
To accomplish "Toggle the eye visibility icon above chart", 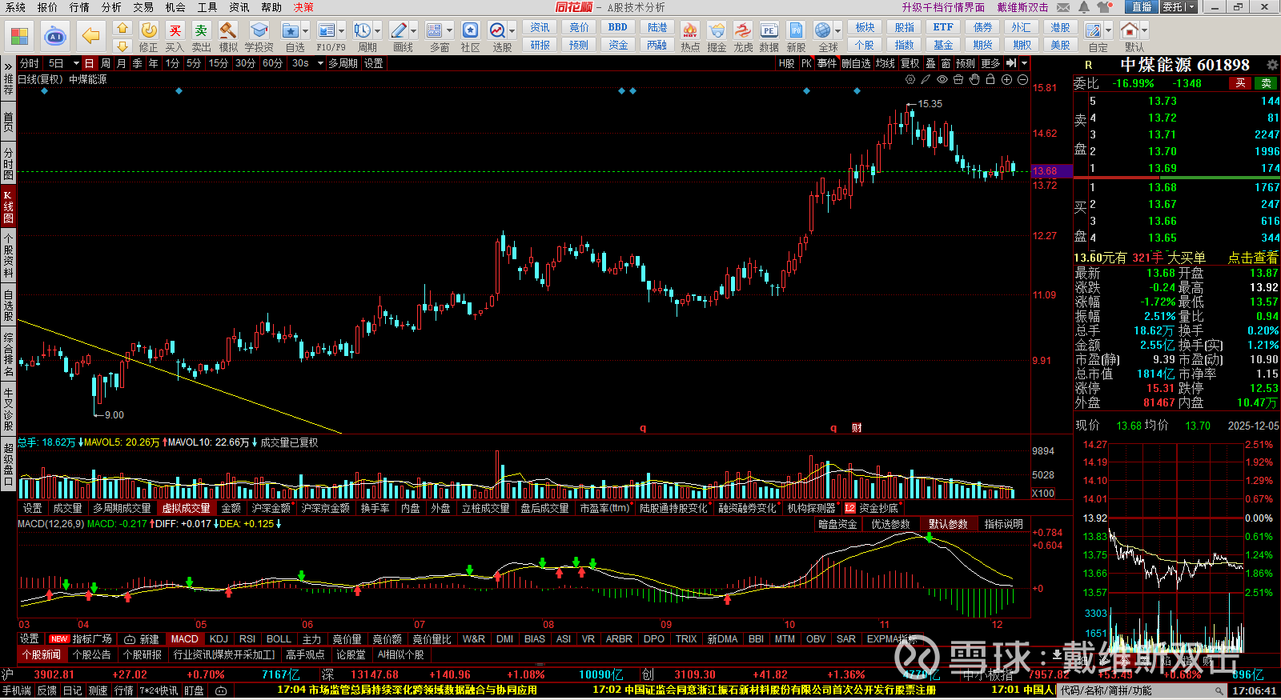I will point(942,79).
